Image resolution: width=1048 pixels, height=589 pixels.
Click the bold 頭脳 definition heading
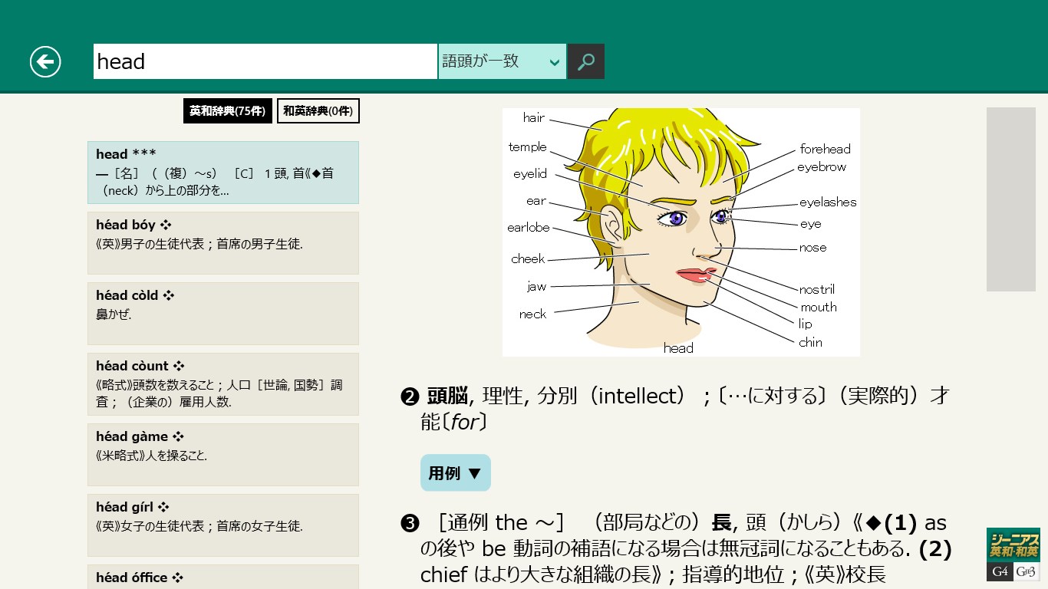pos(447,397)
